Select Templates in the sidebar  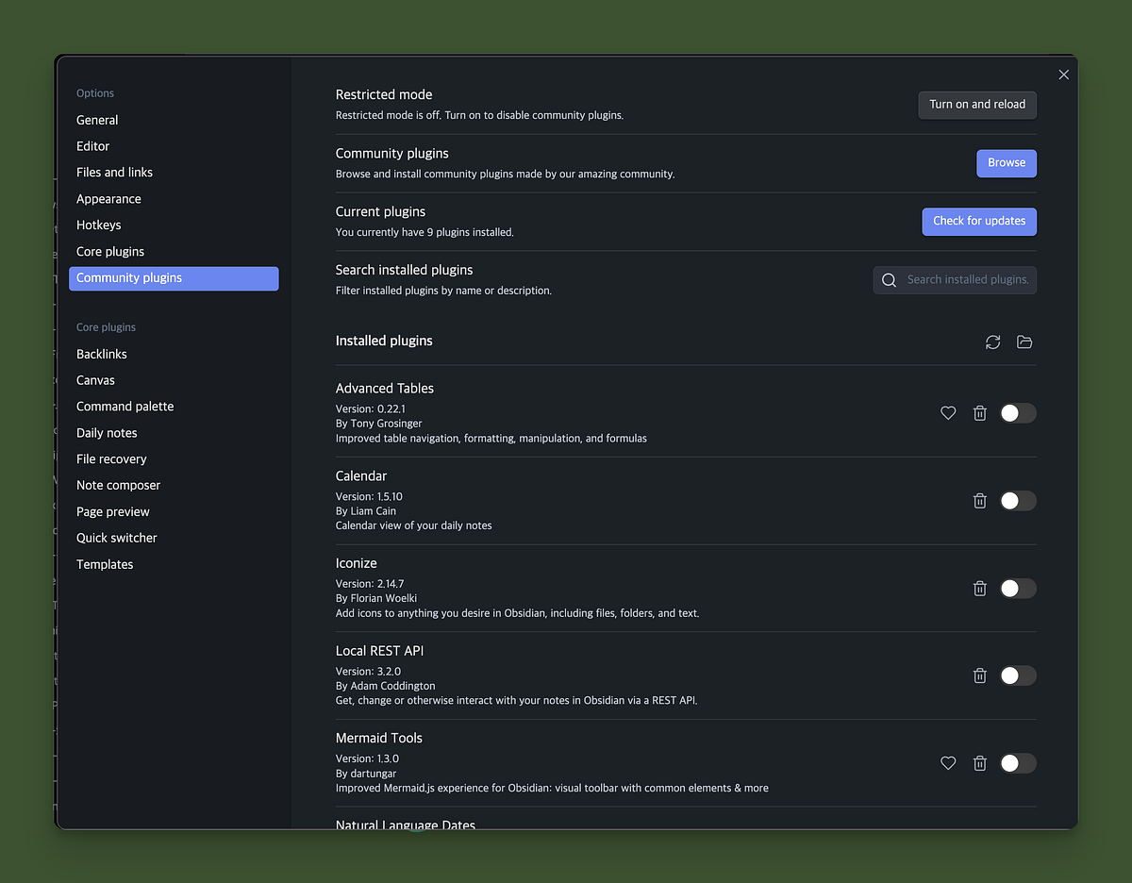click(x=104, y=563)
